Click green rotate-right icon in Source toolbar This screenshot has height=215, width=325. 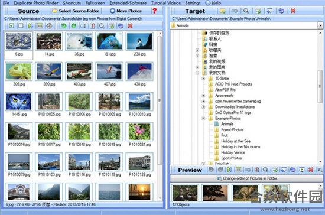[74, 26]
